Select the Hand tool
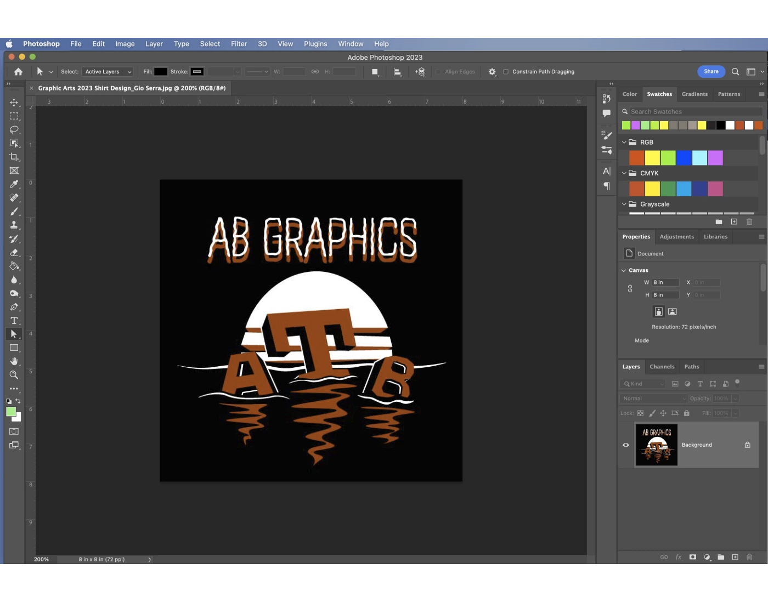This screenshot has height=603, width=768. click(x=14, y=361)
